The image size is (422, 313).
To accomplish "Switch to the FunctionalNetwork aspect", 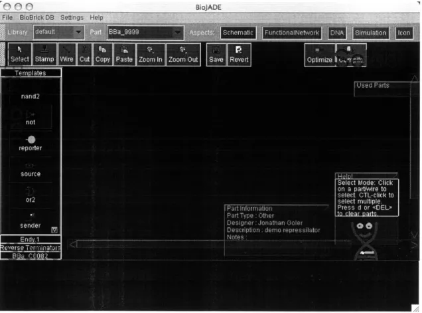I will click(292, 33).
